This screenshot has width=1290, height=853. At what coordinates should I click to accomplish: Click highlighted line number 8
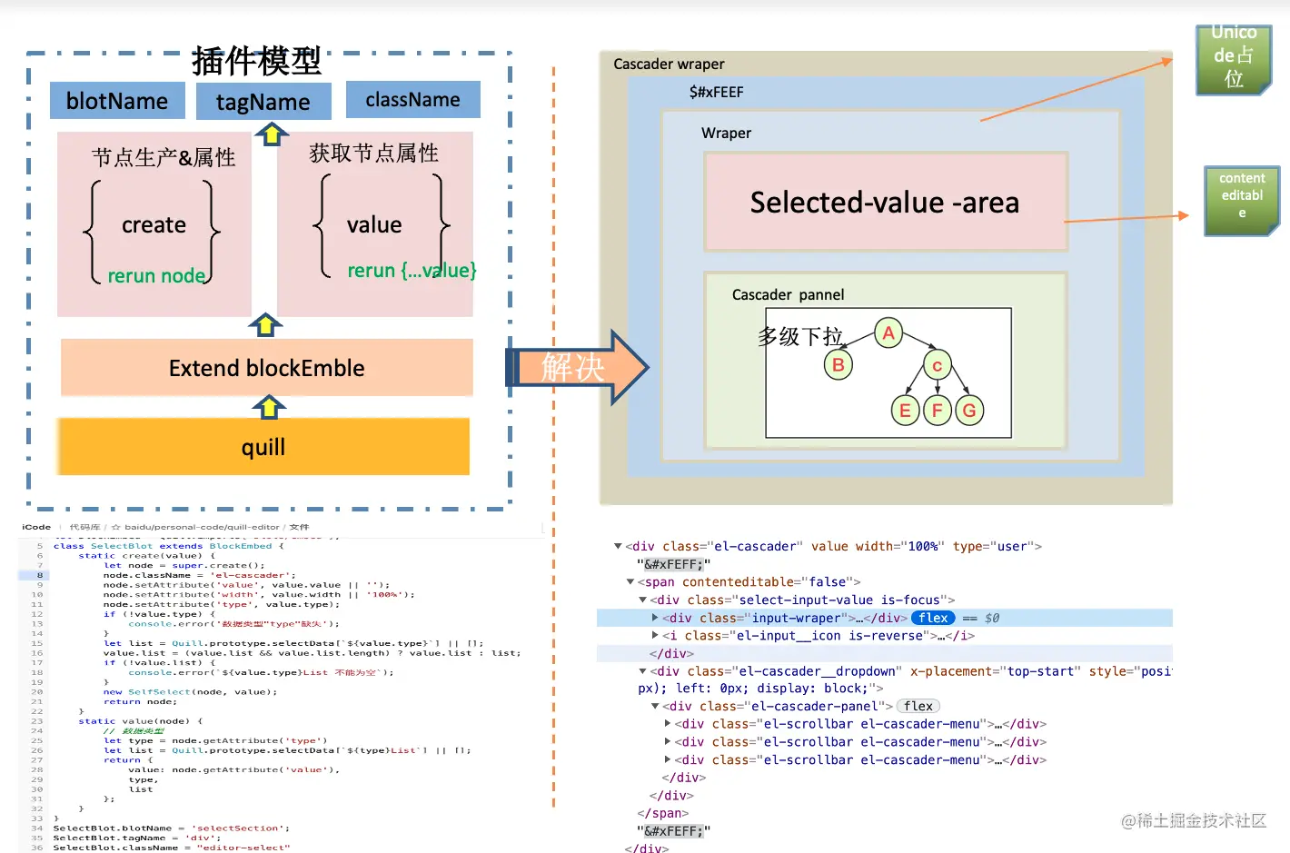tap(40, 575)
